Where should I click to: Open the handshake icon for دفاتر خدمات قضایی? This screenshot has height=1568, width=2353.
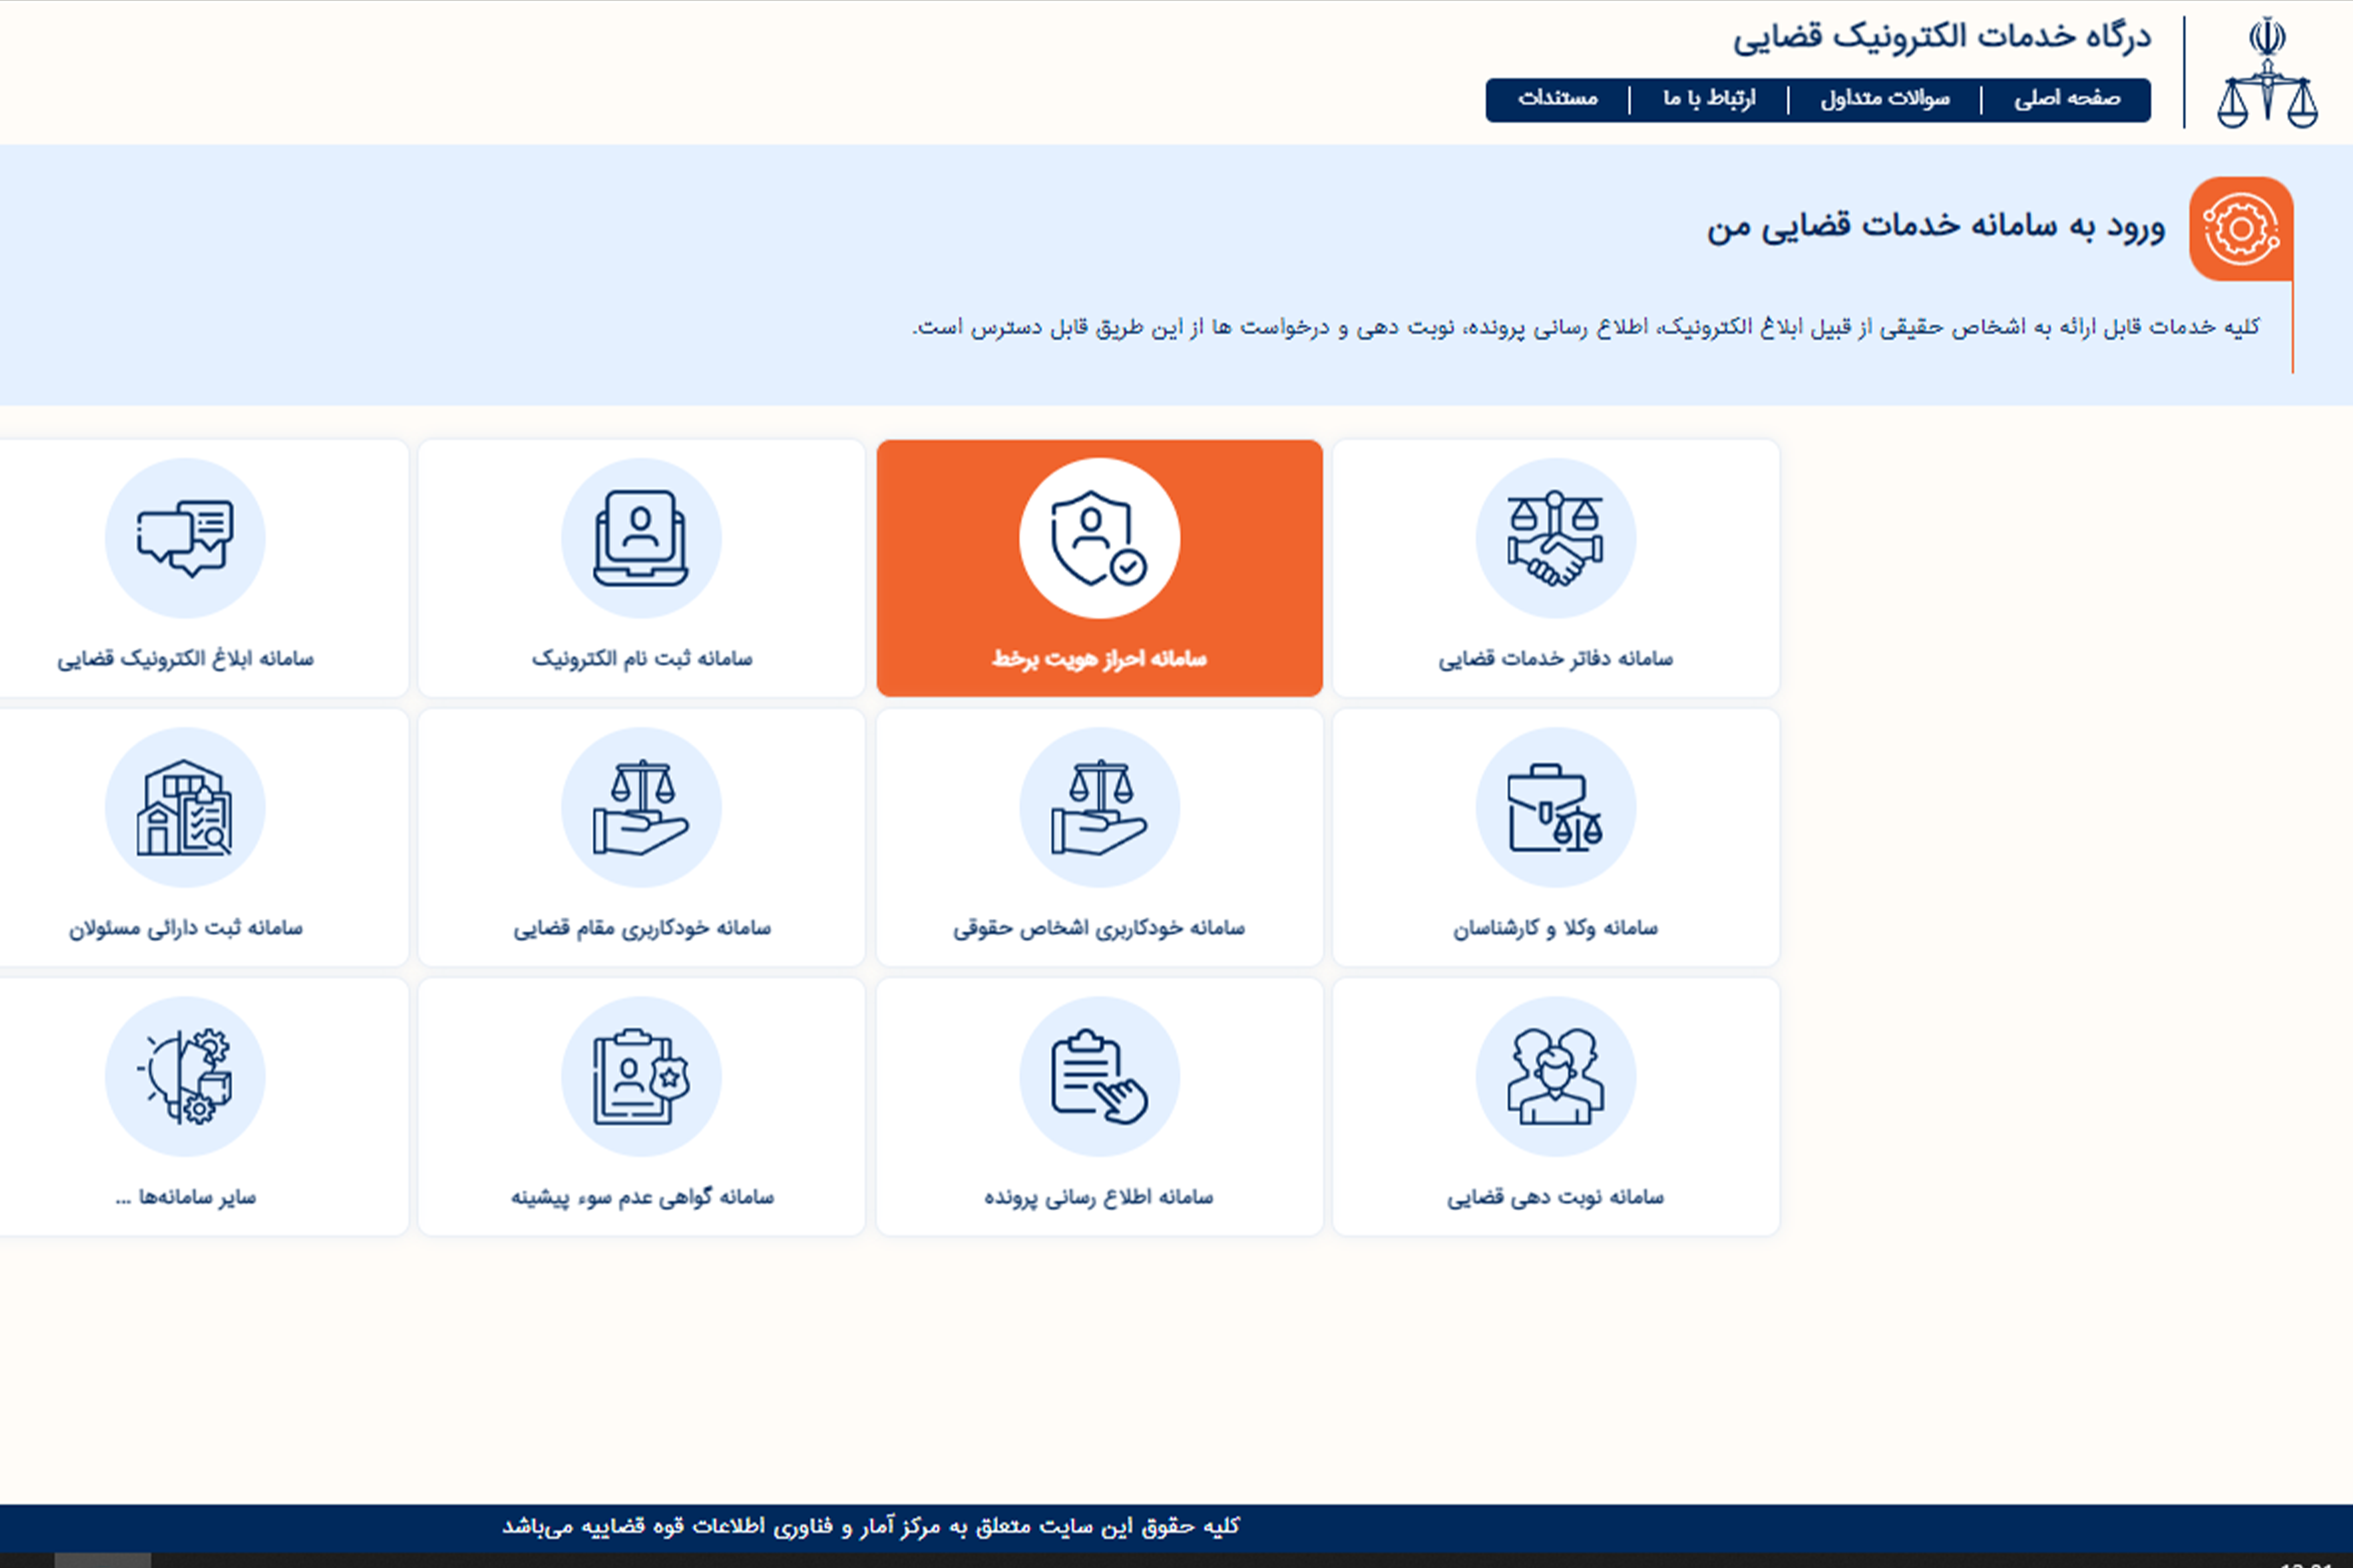coord(1556,538)
